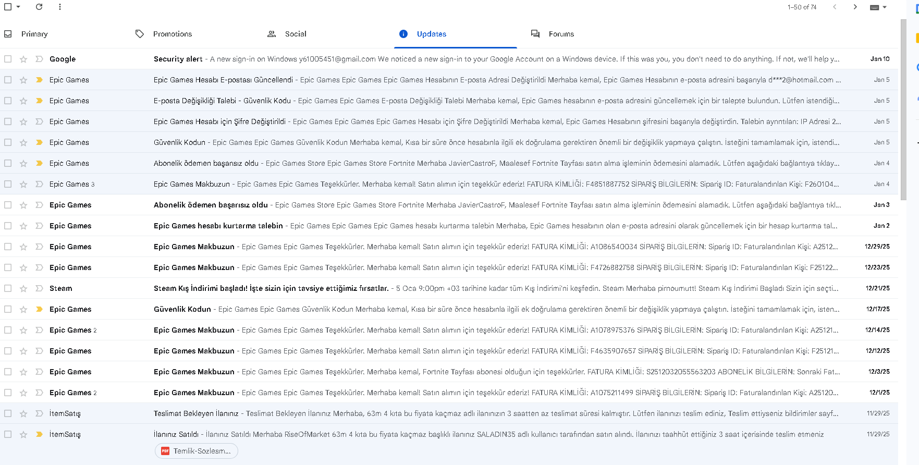This screenshot has height=465, width=919.
Task: Star the Steam Kış İndirimi email
Action: pos(23,288)
